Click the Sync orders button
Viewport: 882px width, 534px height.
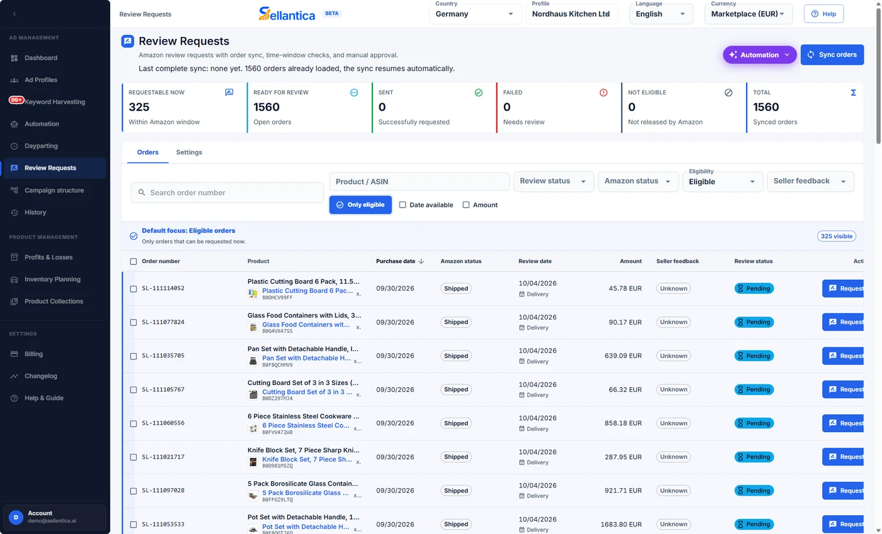832,55
